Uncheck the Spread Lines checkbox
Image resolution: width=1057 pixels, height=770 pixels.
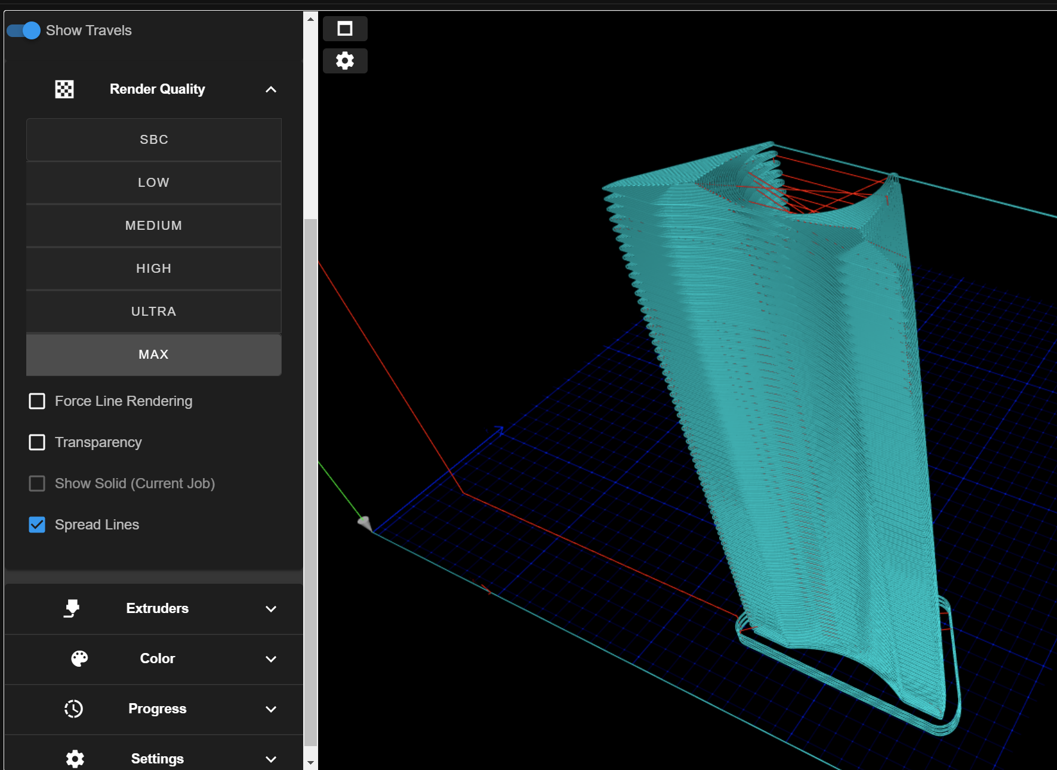37,525
